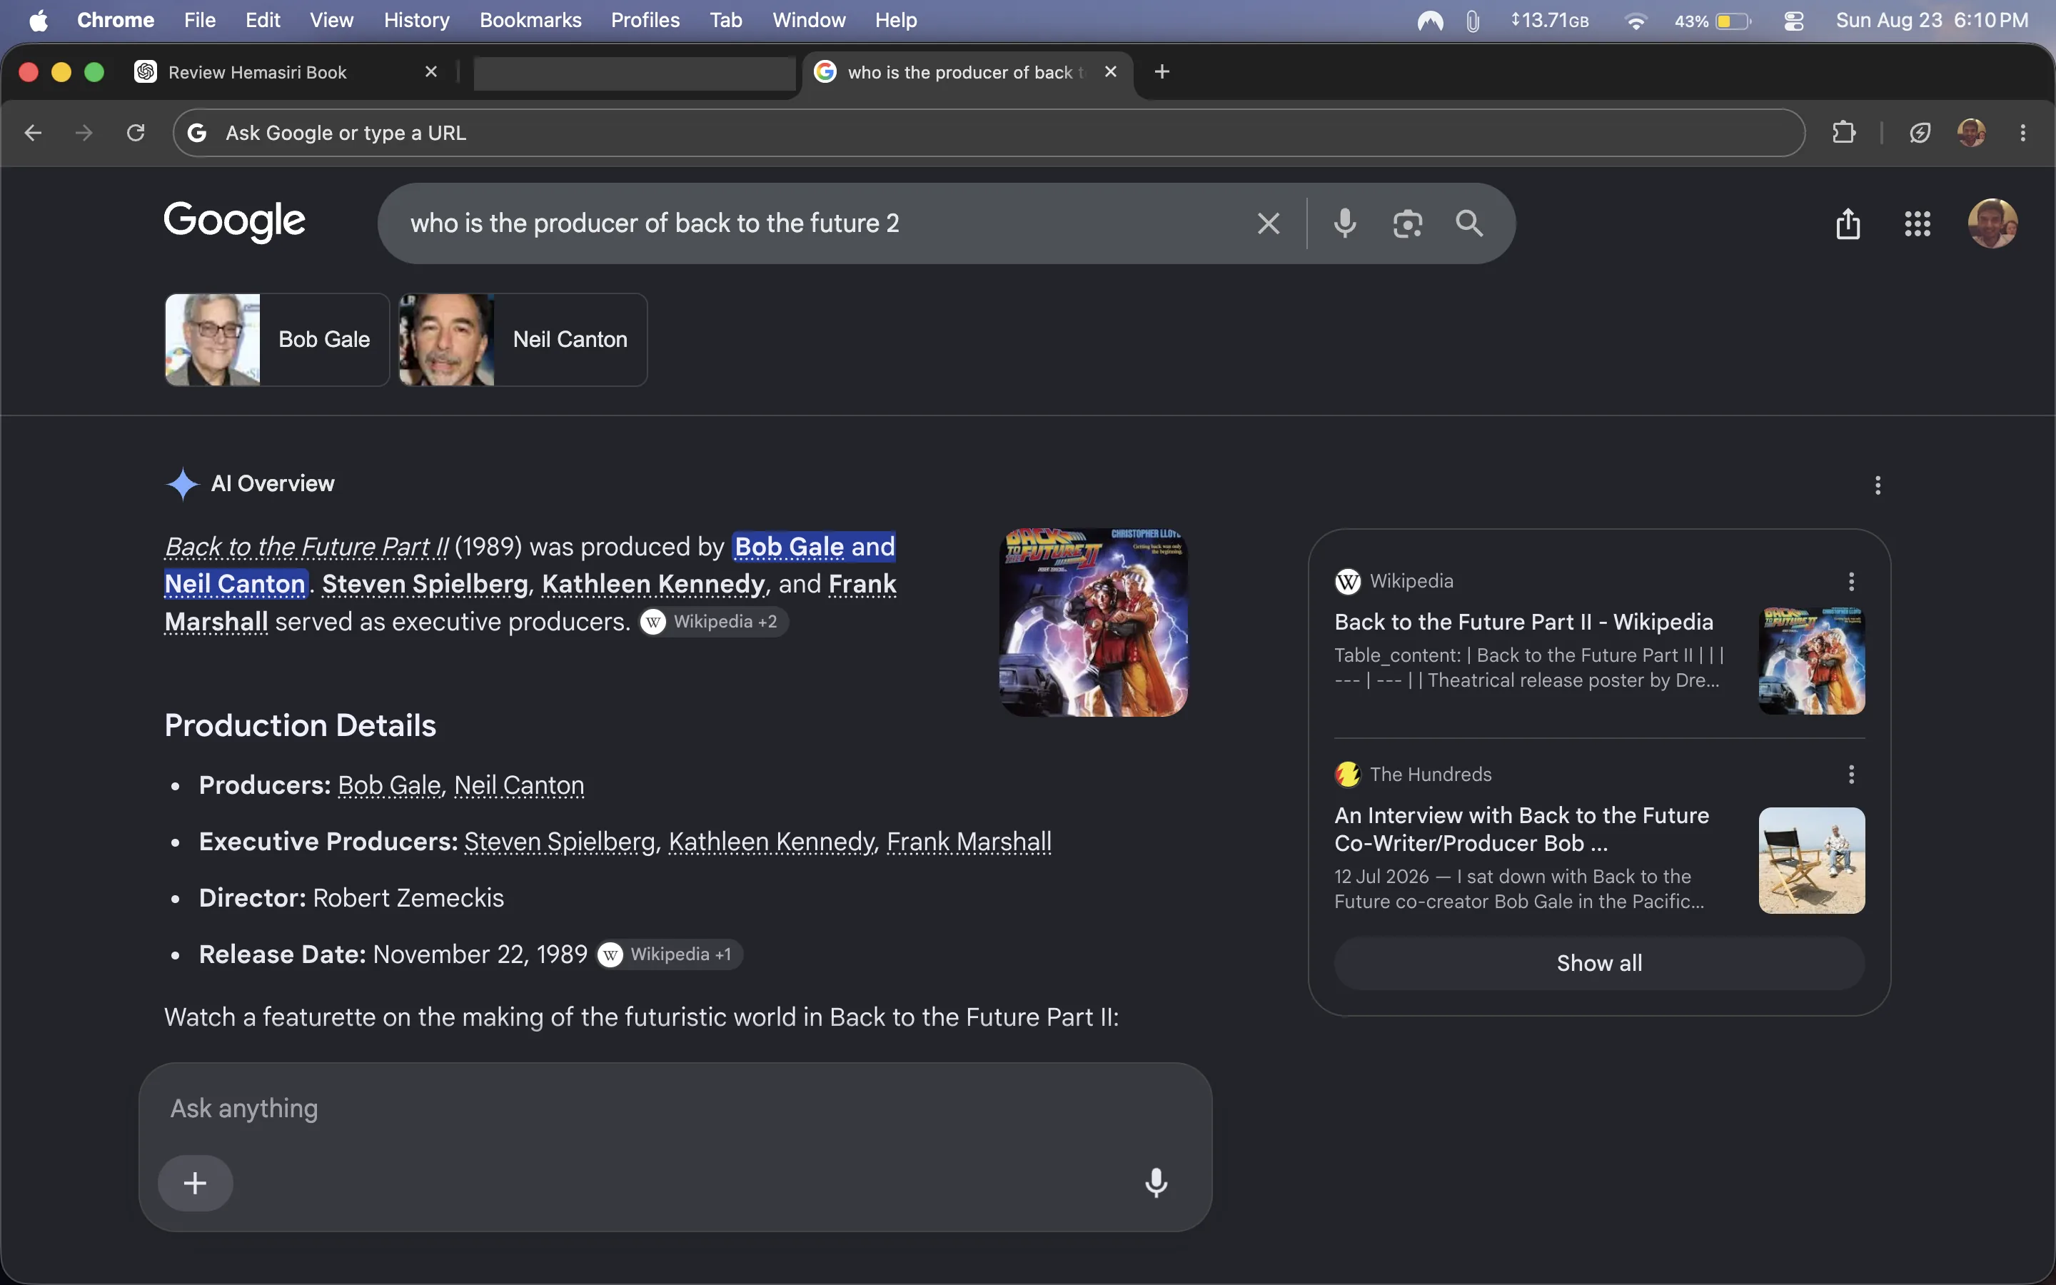
Task: Open the Apple menu
Action: pos(39,21)
